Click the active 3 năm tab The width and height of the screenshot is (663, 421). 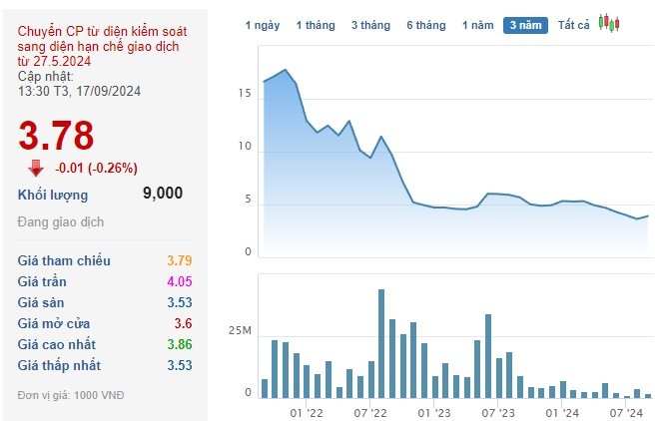pos(525,24)
